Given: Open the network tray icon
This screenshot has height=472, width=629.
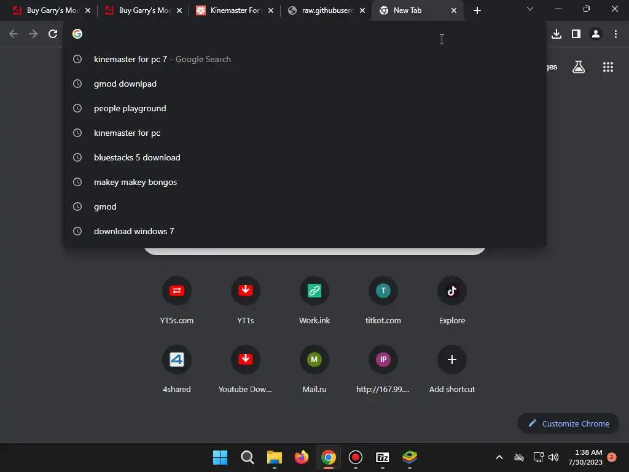Looking at the screenshot, I should [x=538, y=457].
